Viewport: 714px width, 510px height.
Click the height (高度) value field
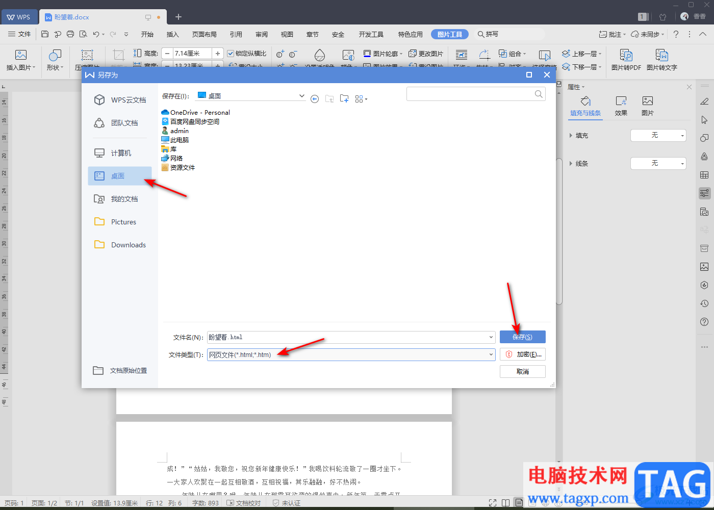[192, 53]
